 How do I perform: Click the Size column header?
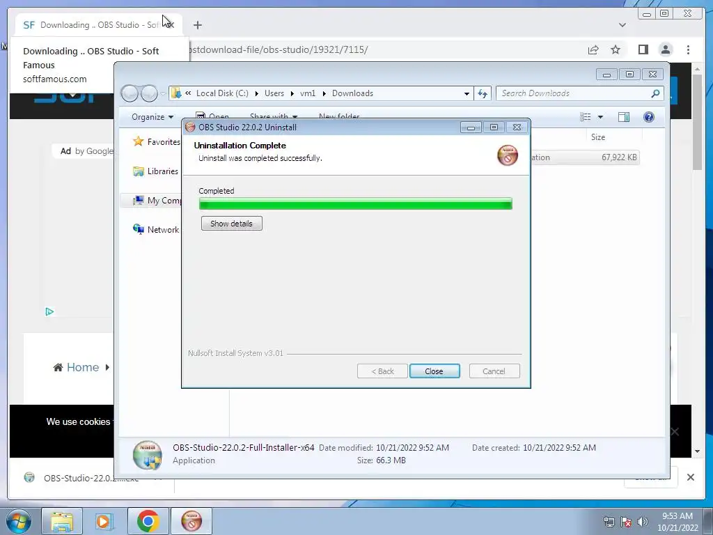[x=597, y=137]
